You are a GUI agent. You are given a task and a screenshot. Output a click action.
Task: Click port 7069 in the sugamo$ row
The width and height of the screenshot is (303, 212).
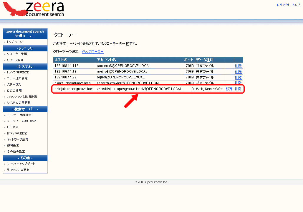click(x=190, y=66)
